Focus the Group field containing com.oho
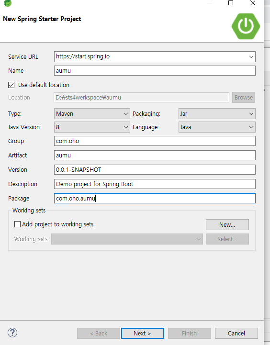Viewport: 270px width, 345px height. point(155,141)
